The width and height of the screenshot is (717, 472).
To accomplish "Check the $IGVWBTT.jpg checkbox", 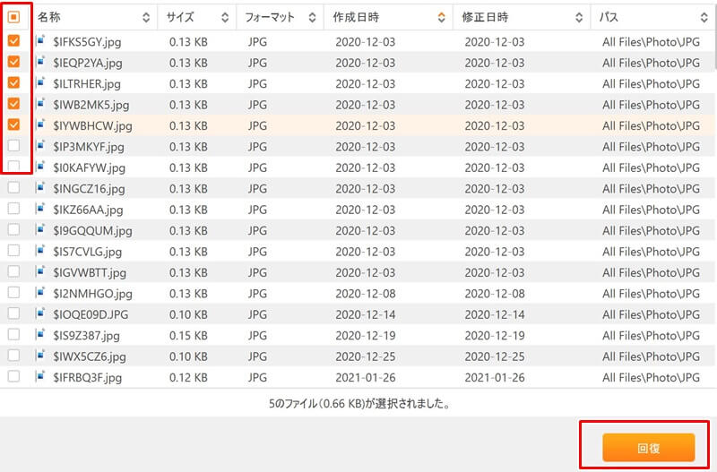I will (13, 272).
